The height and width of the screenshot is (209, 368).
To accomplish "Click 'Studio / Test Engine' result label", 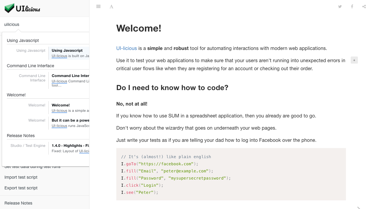I will coord(28,146).
